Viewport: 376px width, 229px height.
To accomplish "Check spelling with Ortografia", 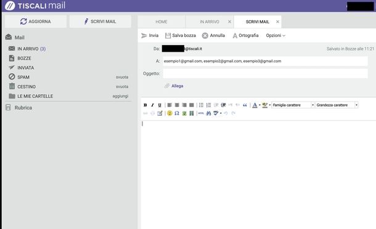I will point(245,36).
